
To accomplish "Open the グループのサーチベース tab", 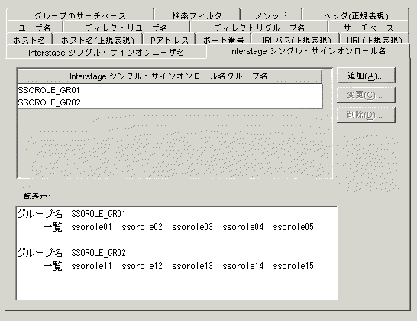I will 80,15.
